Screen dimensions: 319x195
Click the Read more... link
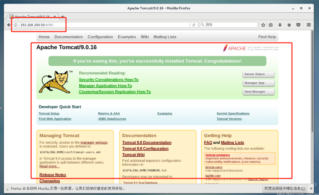pyautogui.click(x=50, y=166)
